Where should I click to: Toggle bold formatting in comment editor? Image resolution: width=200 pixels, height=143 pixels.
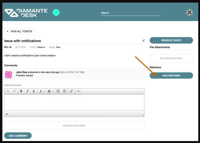(x=21, y=91)
